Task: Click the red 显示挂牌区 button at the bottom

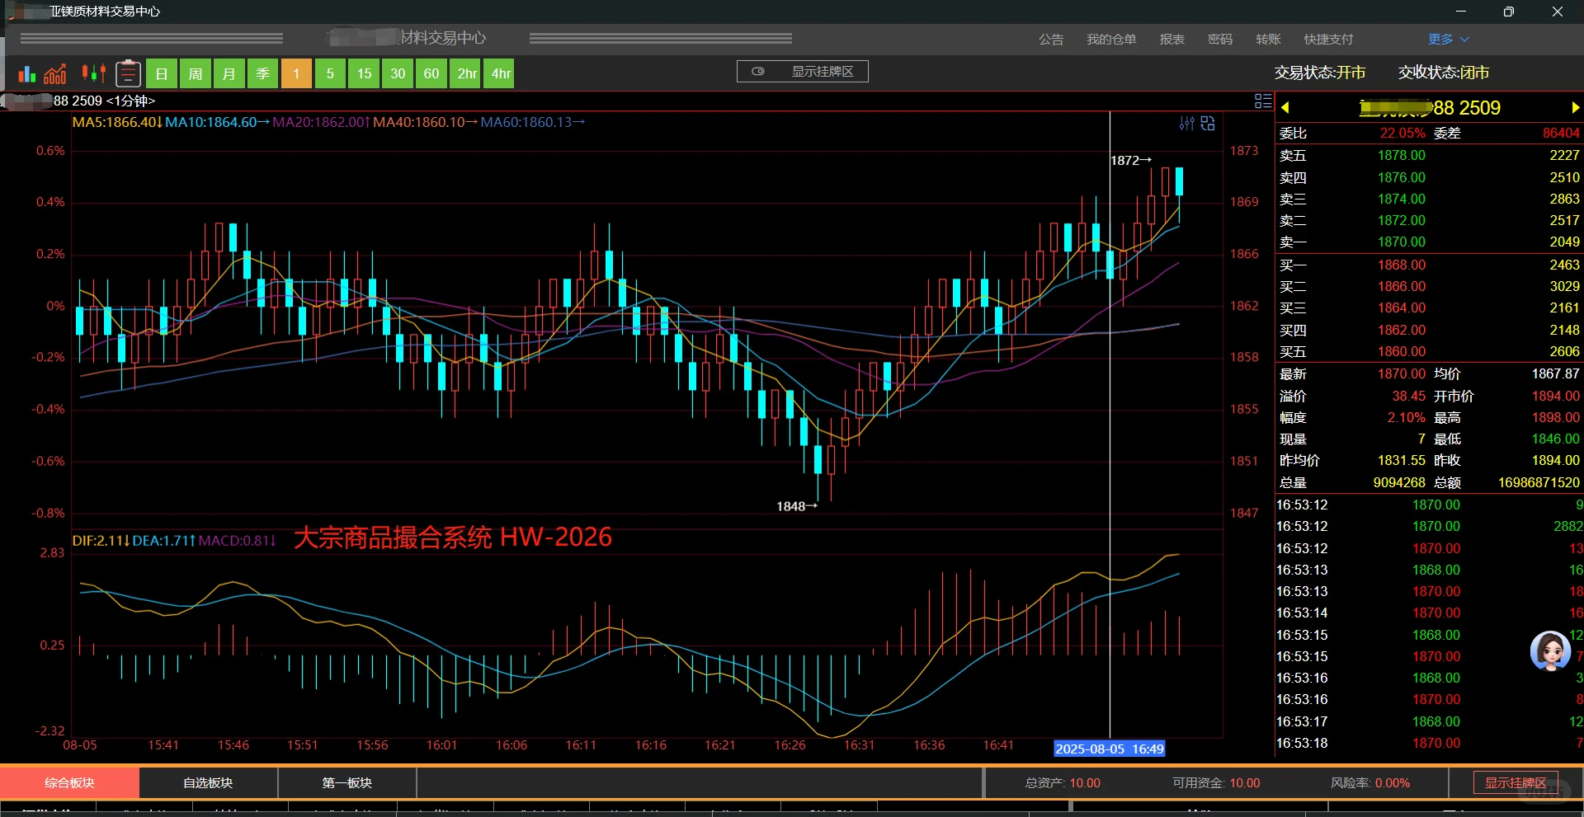Action: point(1516,782)
